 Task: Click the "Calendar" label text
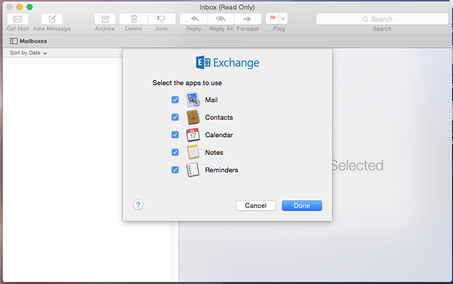pyautogui.click(x=219, y=135)
